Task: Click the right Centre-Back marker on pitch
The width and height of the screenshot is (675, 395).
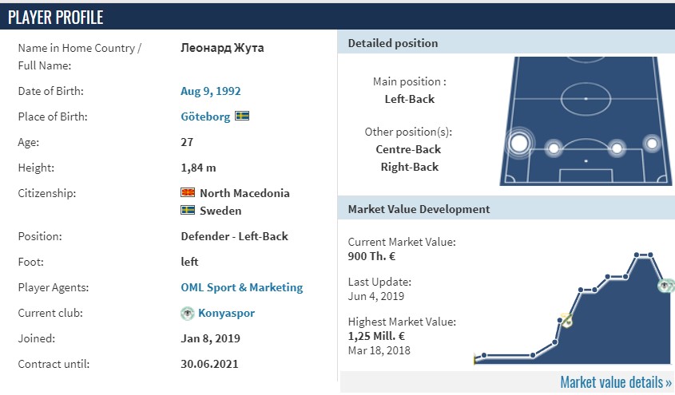Action: pos(617,148)
